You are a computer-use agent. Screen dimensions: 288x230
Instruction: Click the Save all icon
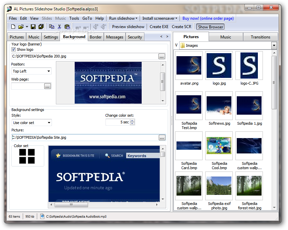click(x=41, y=27)
